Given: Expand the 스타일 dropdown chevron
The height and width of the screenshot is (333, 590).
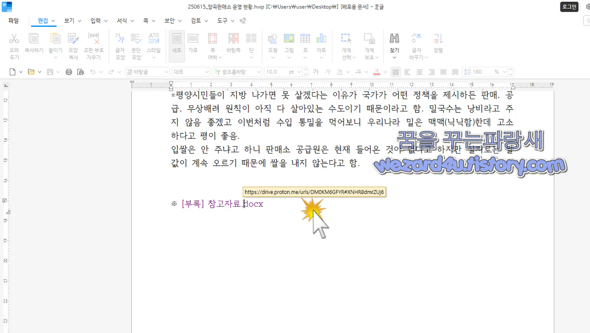Looking at the screenshot, I should [x=154, y=56].
